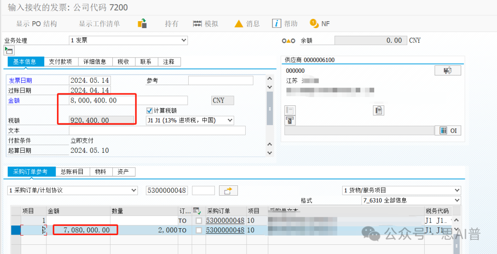The height and width of the screenshot is (254, 497).
Task: Click the small icon below 业务处理 label
Action: (9, 50)
